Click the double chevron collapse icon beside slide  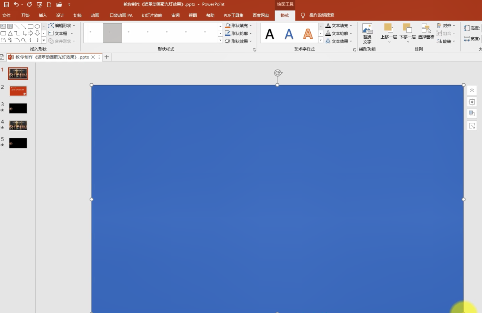[x=472, y=90]
